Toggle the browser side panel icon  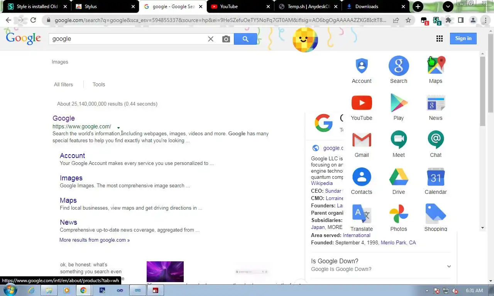pyautogui.click(x=460, y=20)
